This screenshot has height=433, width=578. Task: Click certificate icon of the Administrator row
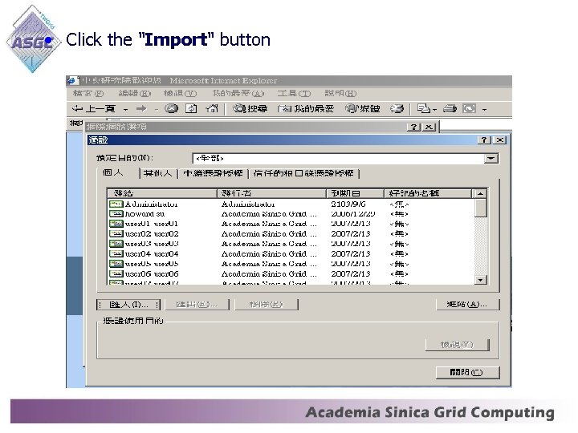[x=116, y=204]
